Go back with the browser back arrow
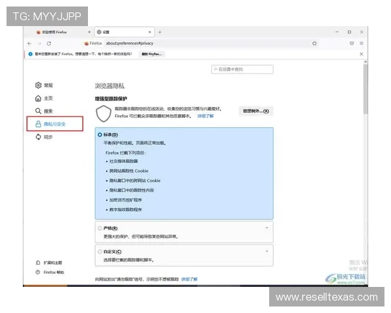 (29, 44)
